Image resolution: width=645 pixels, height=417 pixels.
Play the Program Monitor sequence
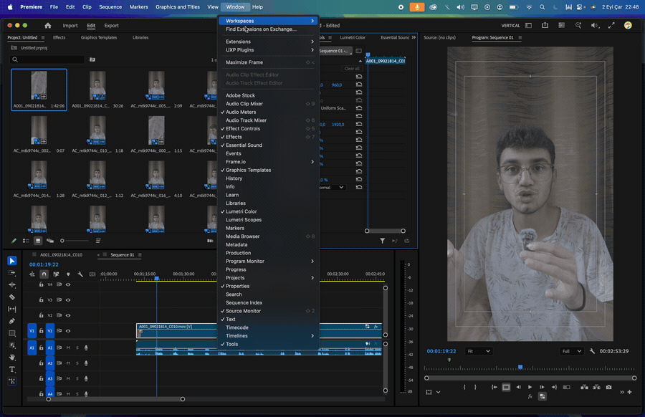click(x=530, y=387)
